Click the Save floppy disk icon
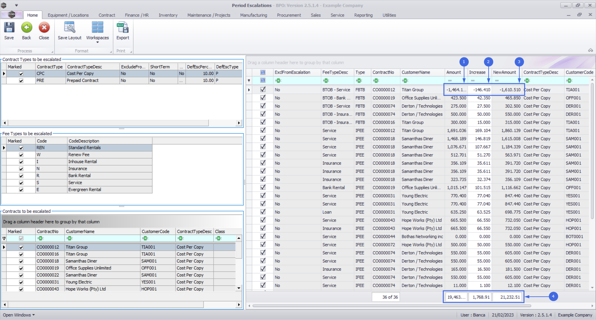596x320 pixels. pos(9,28)
